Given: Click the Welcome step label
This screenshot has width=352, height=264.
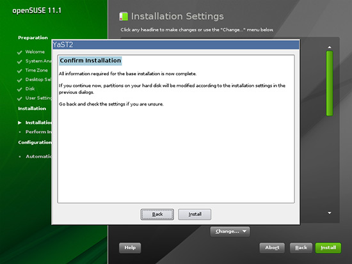Looking at the screenshot, I should pos(35,52).
